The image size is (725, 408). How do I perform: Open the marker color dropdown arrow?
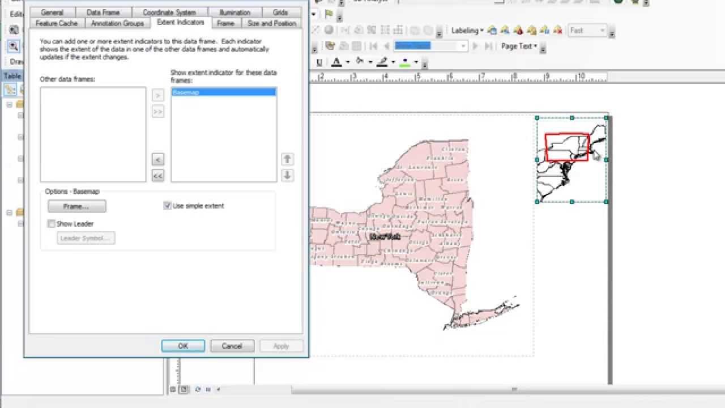[x=416, y=62]
